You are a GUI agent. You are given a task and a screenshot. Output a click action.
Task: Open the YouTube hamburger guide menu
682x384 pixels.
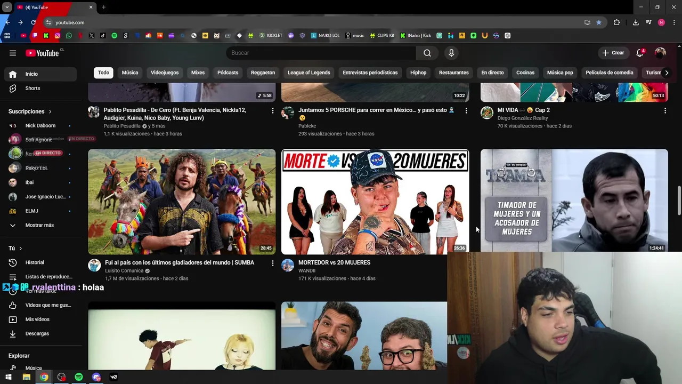coord(13,53)
